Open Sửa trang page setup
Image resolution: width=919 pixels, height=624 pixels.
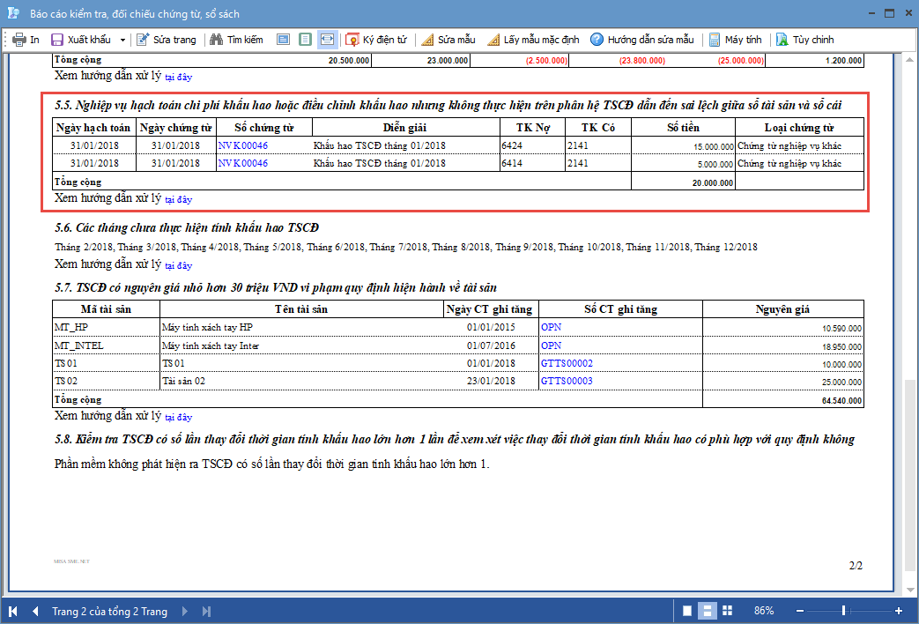pyautogui.click(x=166, y=40)
